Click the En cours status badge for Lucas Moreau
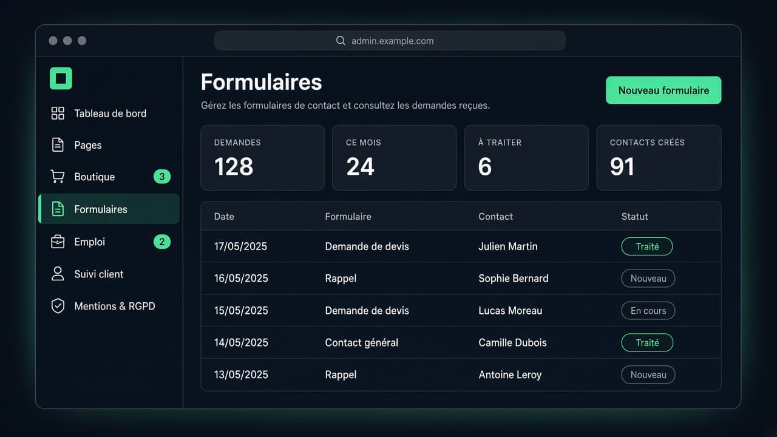Image resolution: width=777 pixels, height=437 pixels. coord(648,311)
